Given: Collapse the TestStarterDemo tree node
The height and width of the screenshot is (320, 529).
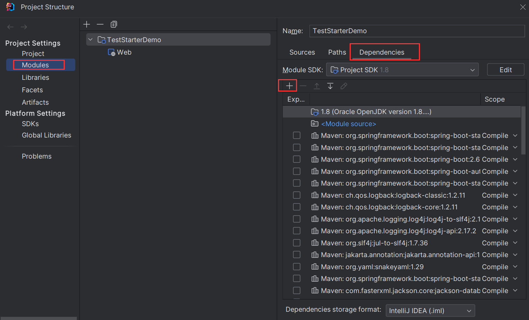Looking at the screenshot, I should [90, 40].
